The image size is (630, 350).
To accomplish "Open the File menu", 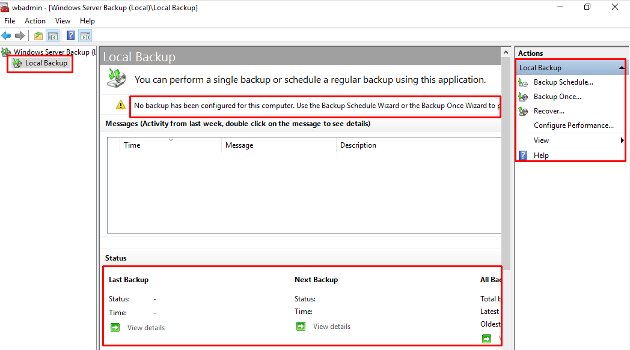I will pos(10,21).
